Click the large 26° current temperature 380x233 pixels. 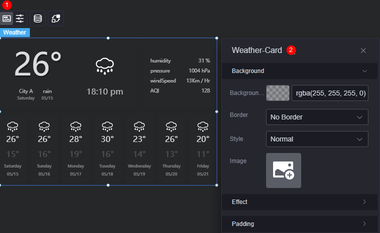tap(38, 64)
